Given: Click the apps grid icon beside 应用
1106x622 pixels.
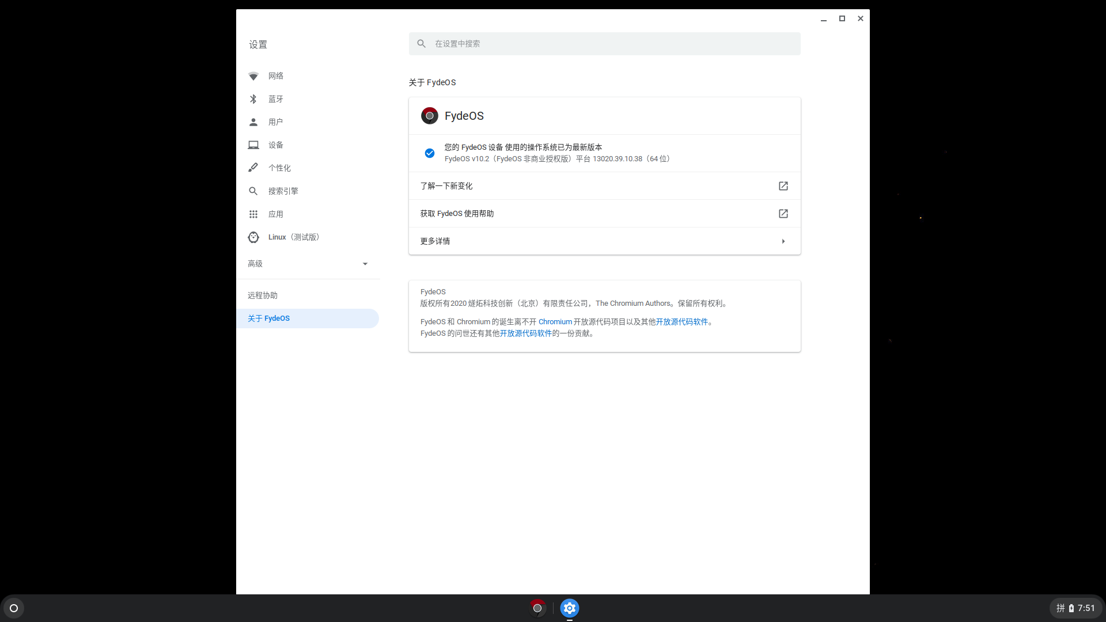Looking at the screenshot, I should point(253,214).
